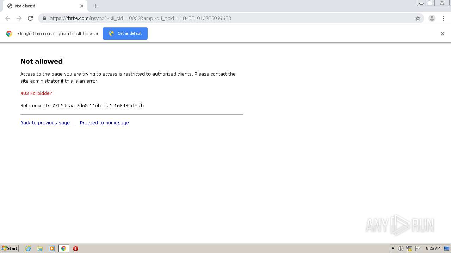Viewport: 451px width, 253px height.
Task: Dismiss the default browser infobar
Action: pos(443,34)
